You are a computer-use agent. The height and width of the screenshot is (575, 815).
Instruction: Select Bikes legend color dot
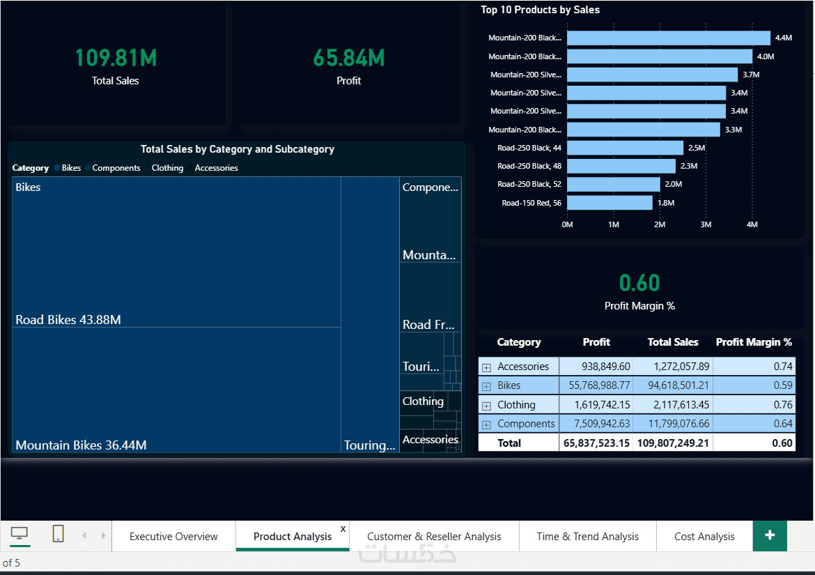(x=57, y=167)
